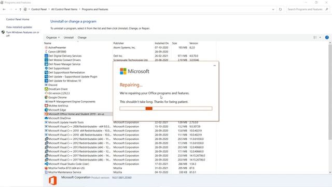Sort by the Name column header
The width and height of the screenshot is (332, 187).
(78, 43)
